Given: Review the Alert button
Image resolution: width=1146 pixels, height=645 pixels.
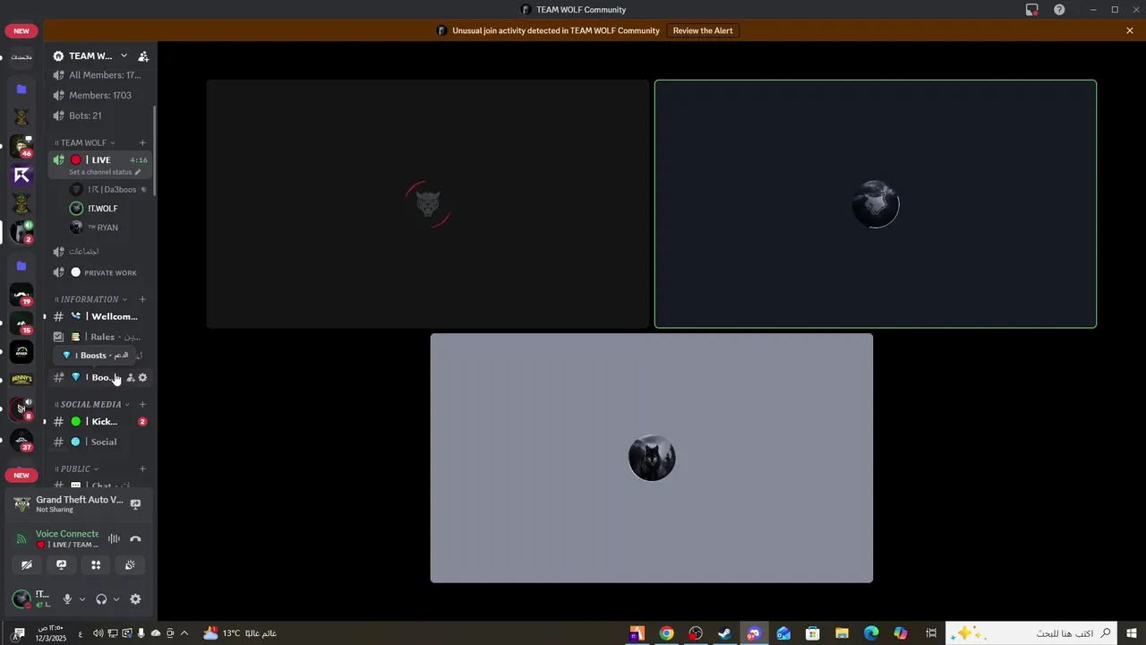Looking at the screenshot, I should click(x=703, y=30).
